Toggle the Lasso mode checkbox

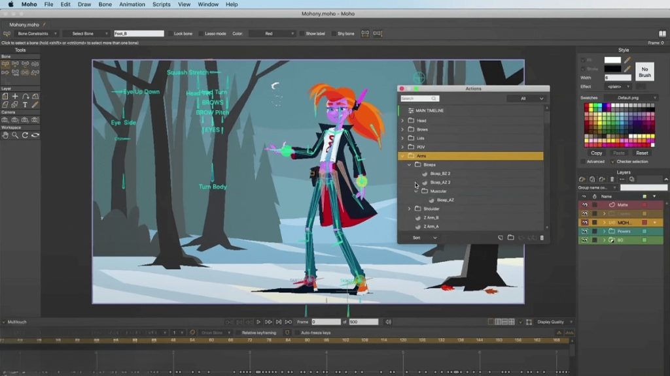coord(200,33)
